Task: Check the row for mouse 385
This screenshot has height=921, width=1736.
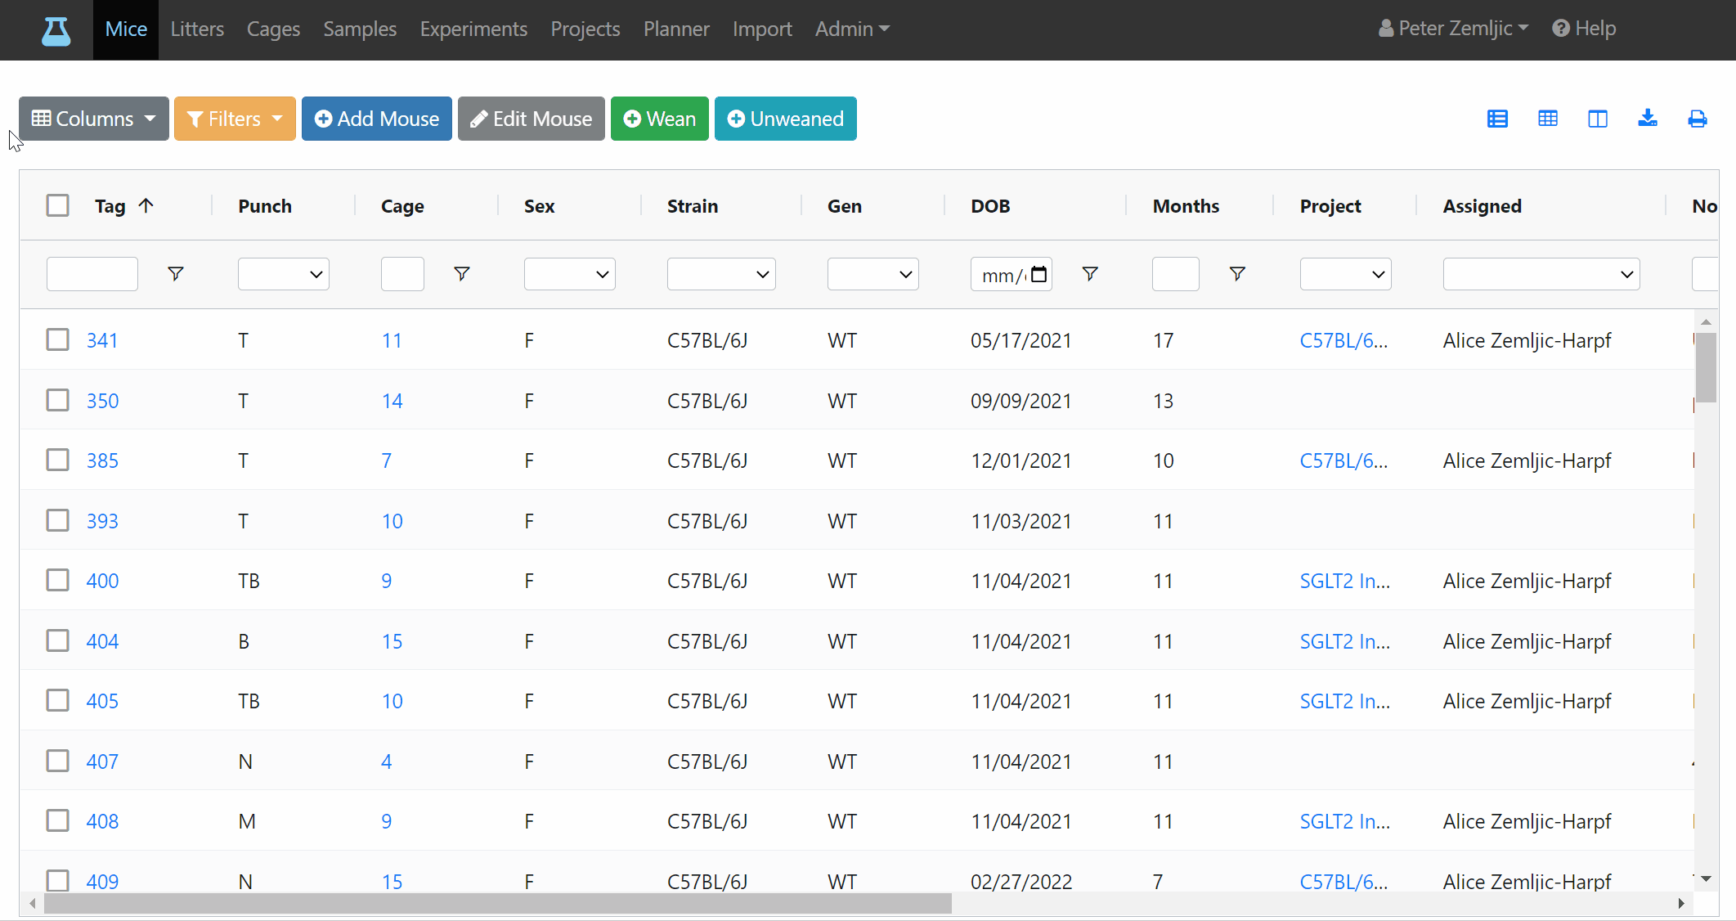Action: pos(57,460)
